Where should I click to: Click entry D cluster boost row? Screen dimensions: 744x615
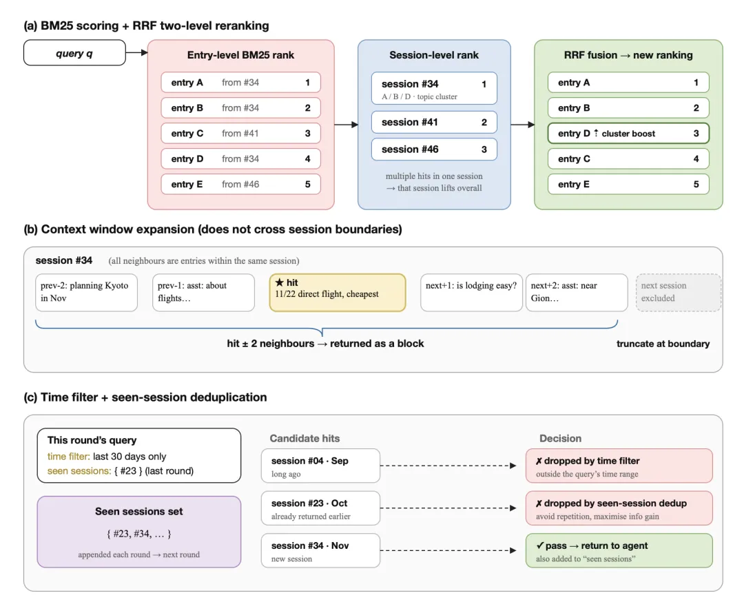(628, 133)
